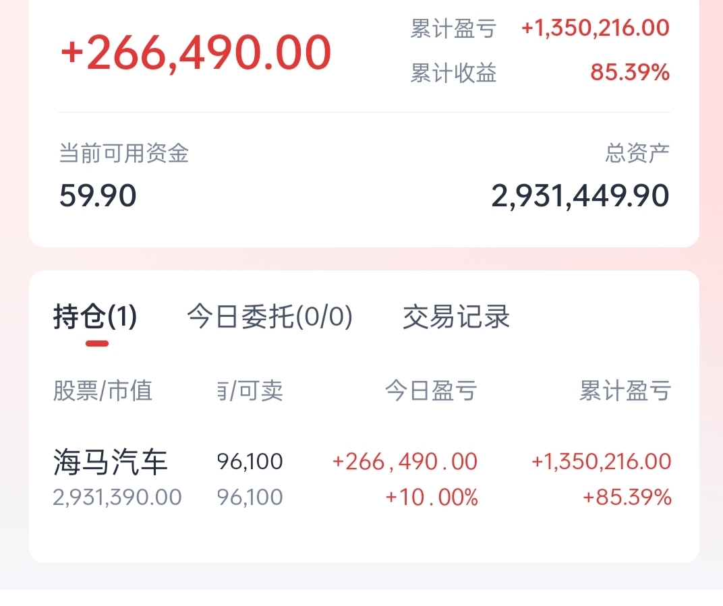Tap the 当前可用资金 label
Screen dimensions: 723x606
[x=124, y=153]
